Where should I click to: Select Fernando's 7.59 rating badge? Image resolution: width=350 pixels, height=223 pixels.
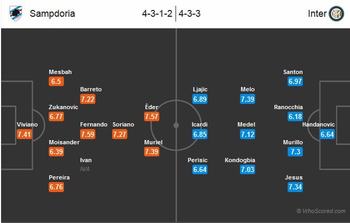88,134
